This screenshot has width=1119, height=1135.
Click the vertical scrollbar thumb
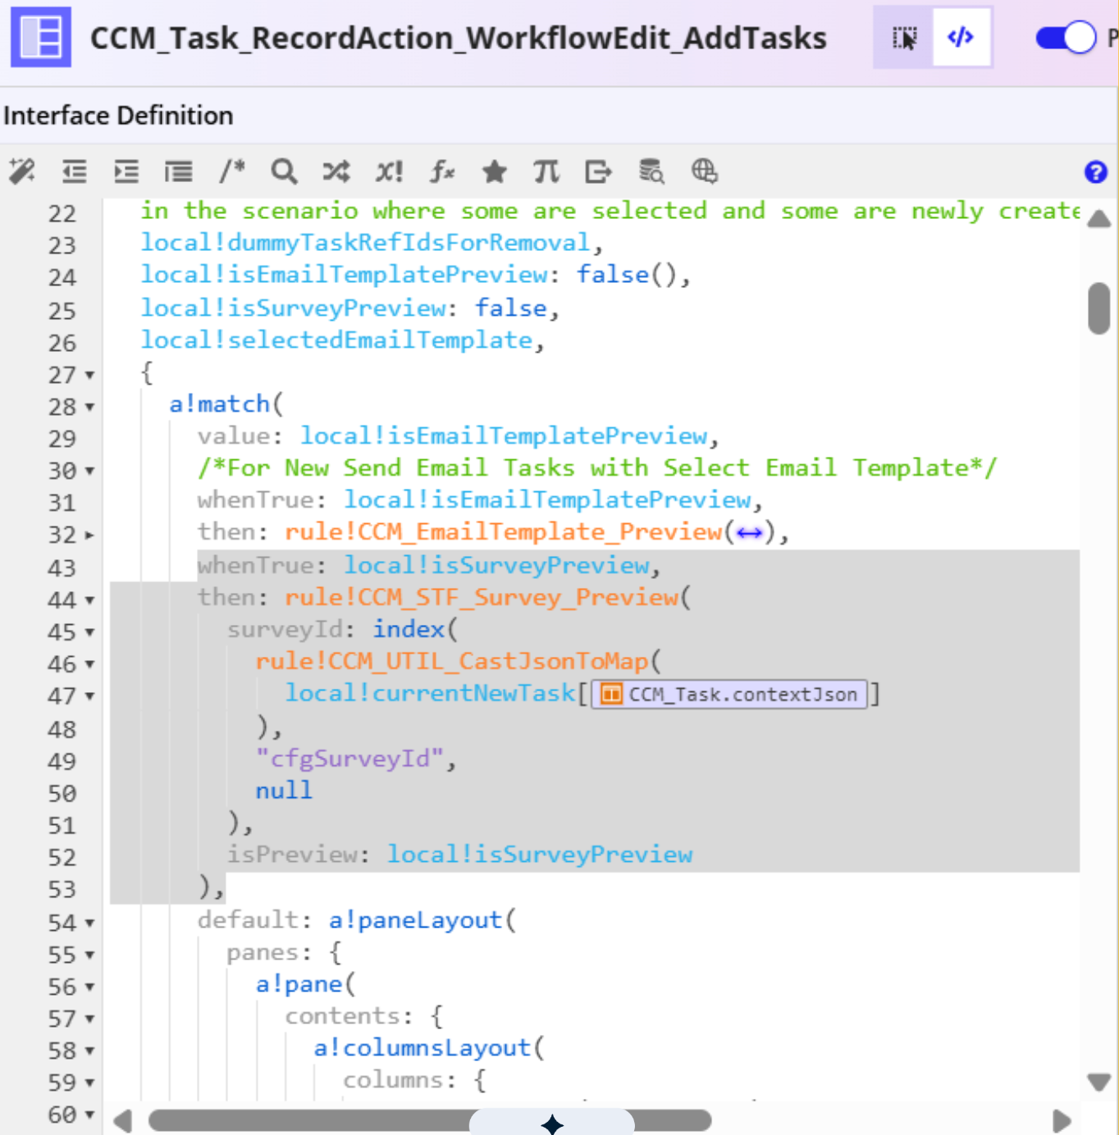click(x=1099, y=308)
